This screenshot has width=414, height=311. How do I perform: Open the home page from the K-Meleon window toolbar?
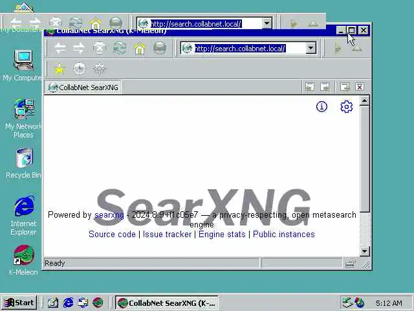140,49
